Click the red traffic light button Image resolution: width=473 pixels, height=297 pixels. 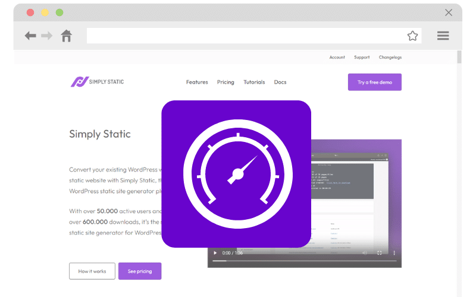tap(30, 12)
